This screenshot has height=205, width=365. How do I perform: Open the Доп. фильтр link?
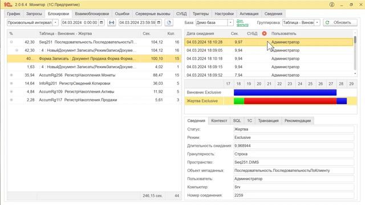click(x=242, y=23)
